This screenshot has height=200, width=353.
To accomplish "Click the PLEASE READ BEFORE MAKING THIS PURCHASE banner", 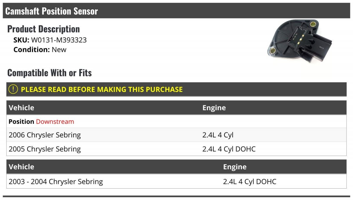I will click(x=176, y=89).
